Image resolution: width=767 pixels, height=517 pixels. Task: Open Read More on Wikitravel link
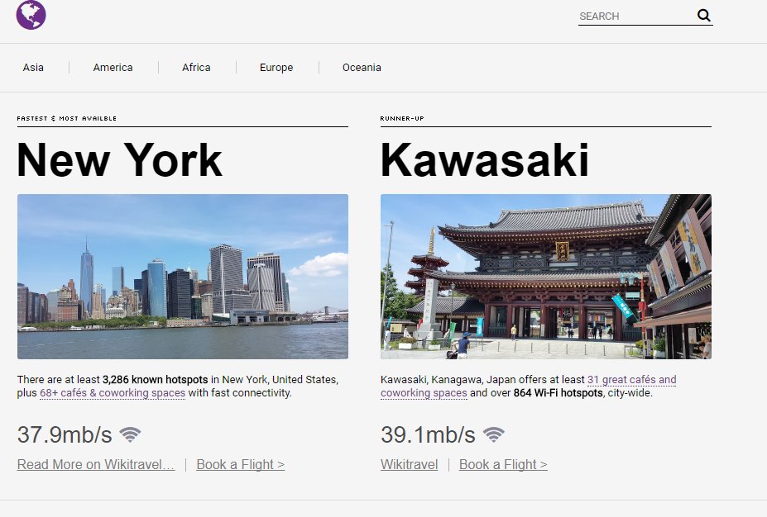96,464
